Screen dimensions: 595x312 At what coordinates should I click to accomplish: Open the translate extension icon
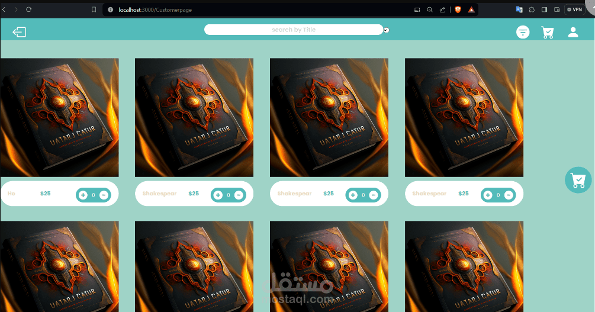coord(519,9)
